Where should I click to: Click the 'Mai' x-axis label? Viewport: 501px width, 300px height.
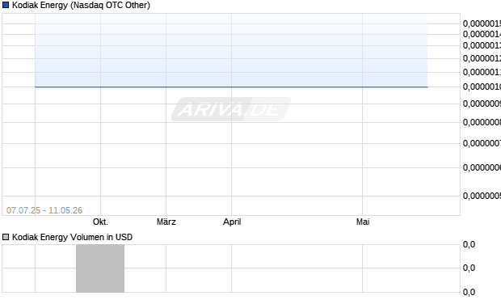point(363,222)
